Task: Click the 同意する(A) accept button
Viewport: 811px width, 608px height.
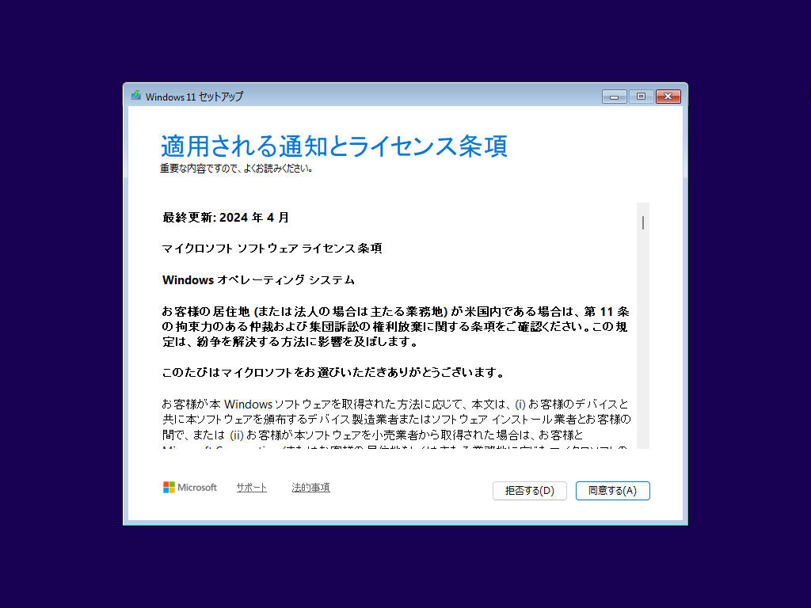Action: pos(612,491)
